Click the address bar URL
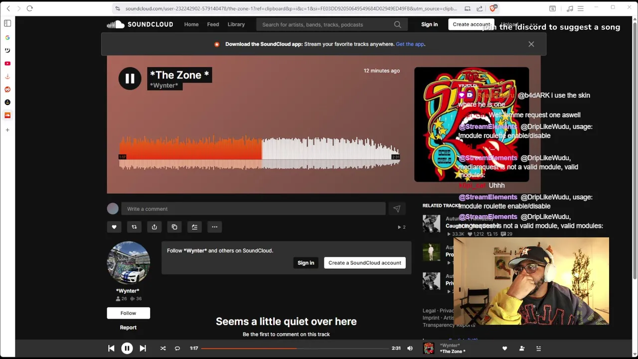 coord(291,8)
